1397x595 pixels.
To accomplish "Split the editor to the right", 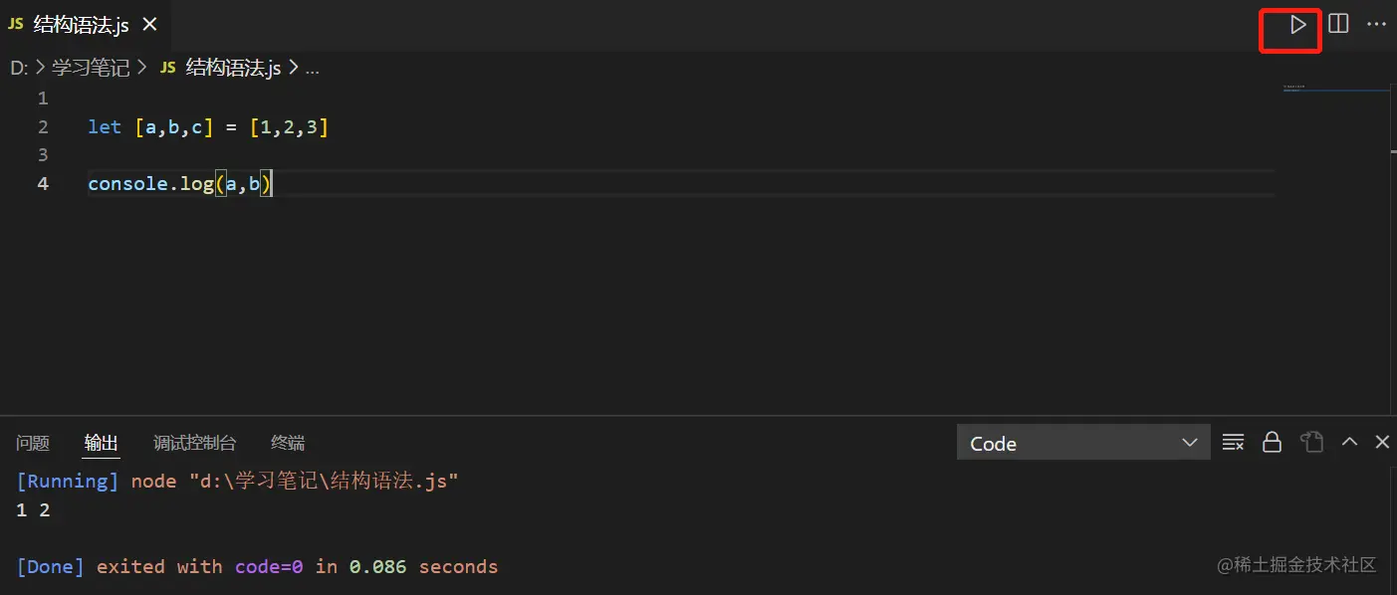I will pyautogui.click(x=1338, y=24).
